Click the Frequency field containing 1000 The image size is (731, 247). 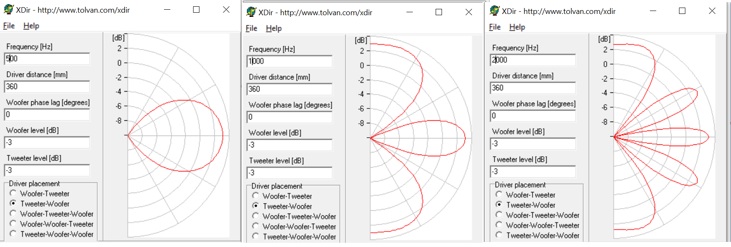pos(289,61)
